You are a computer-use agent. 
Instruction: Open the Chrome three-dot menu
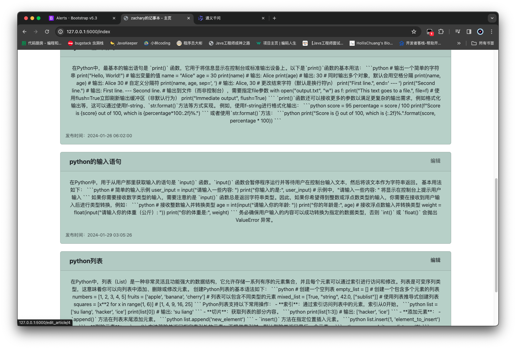click(x=492, y=32)
